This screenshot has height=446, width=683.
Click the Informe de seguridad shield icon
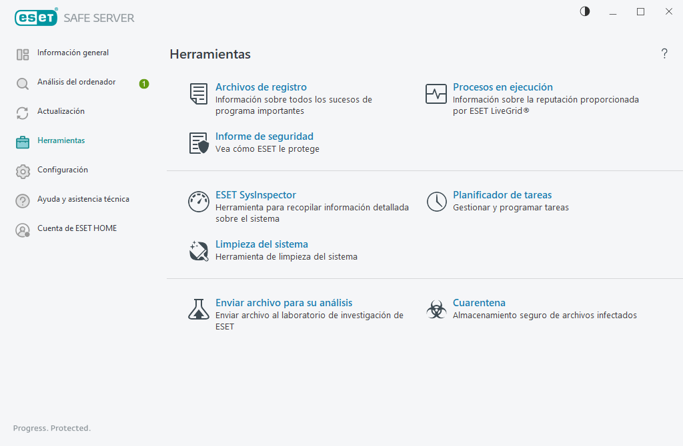[x=199, y=143]
